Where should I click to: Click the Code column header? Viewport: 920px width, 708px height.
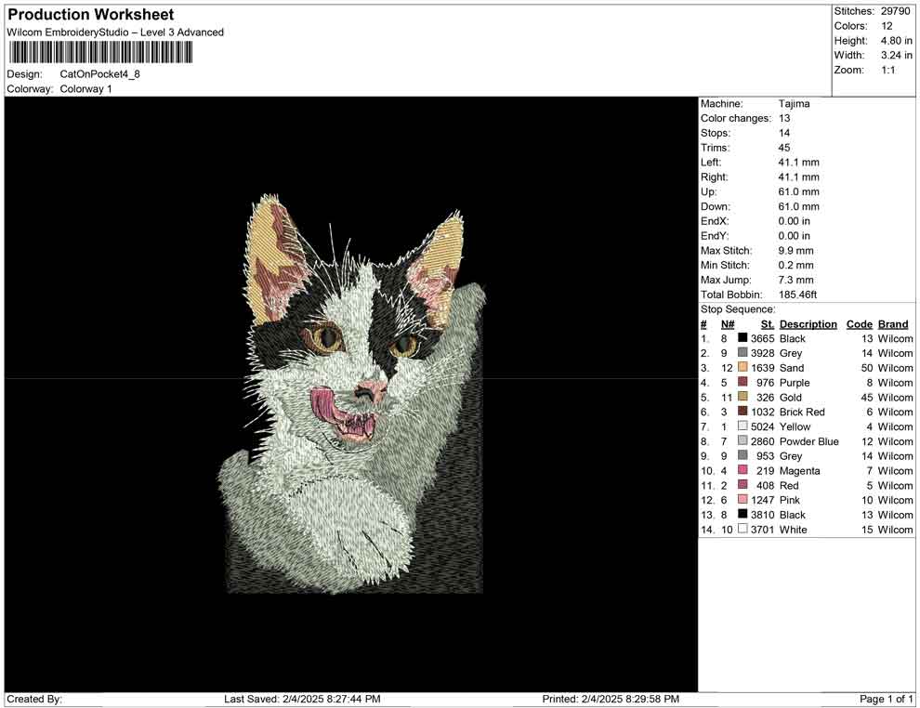859,324
